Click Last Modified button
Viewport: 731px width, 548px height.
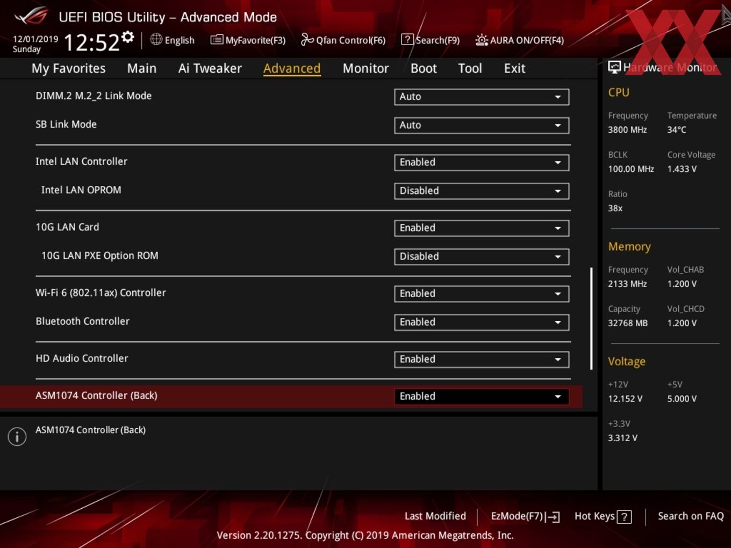[435, 516]
